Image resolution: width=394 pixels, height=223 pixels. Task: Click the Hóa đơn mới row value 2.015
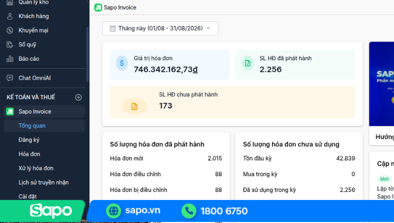214,158
